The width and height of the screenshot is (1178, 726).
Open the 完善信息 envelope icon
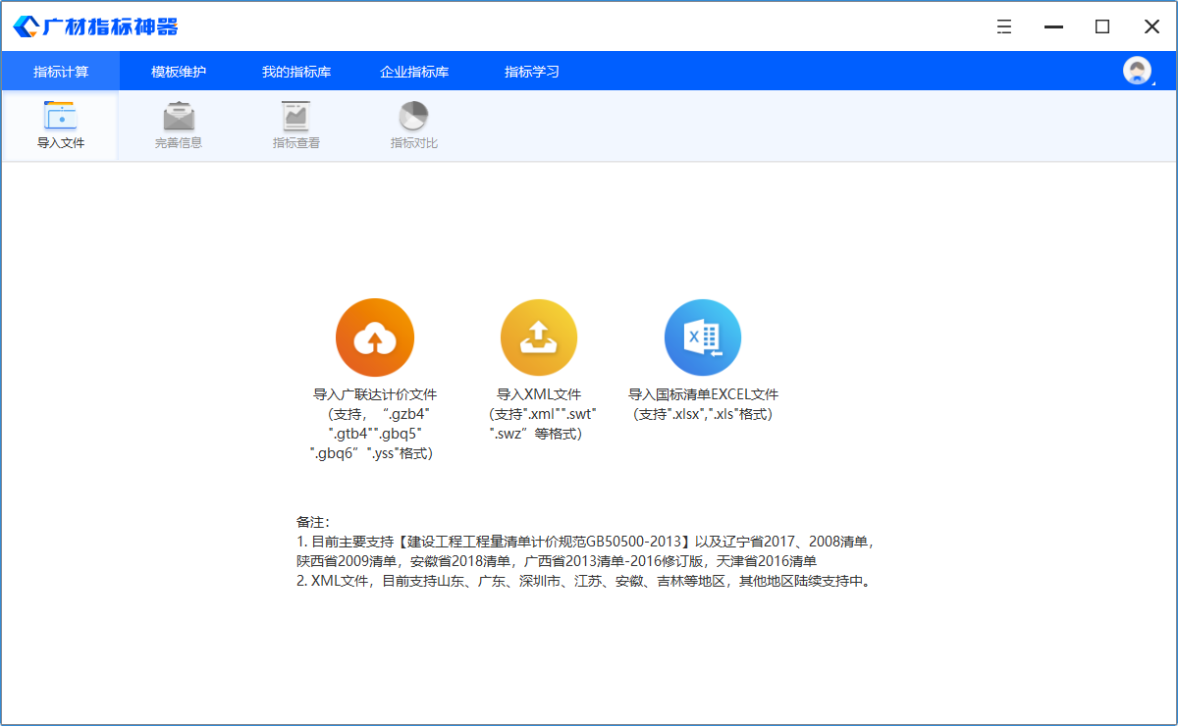point(179,117)
